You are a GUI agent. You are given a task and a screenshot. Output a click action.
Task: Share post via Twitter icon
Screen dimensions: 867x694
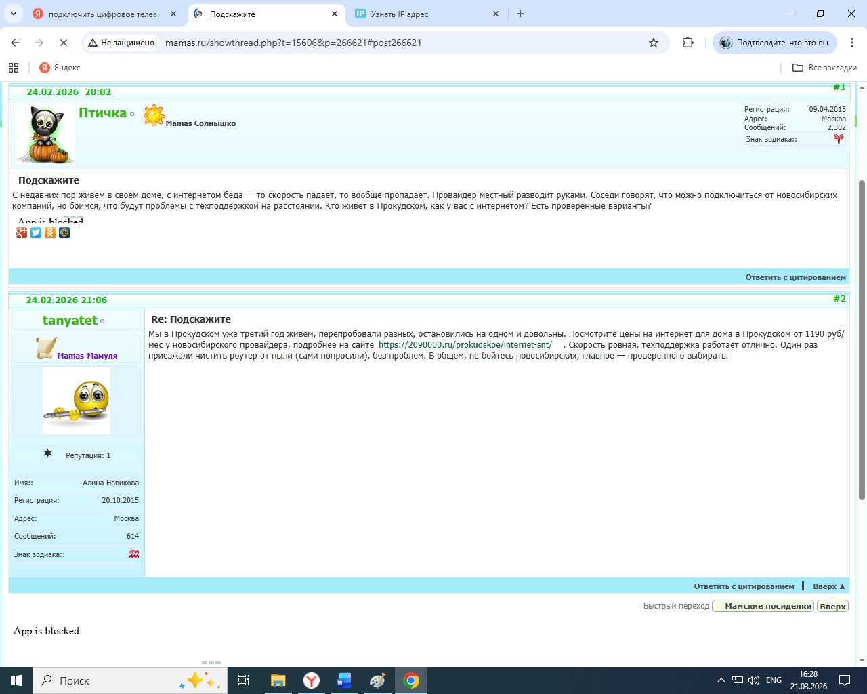coord(36,232)
